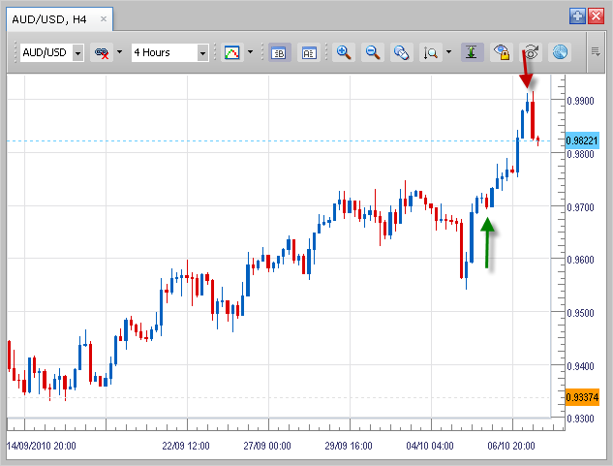The height and width of the screenshot is (466, 613).
Task: Click the 22/09 12:00 time label
Action: (186, 446)
